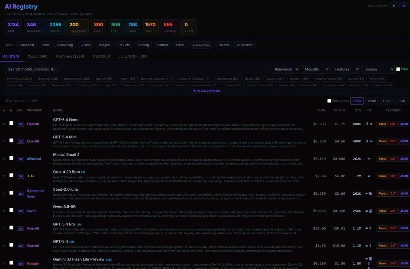Export results as CSV

(386, 101)
